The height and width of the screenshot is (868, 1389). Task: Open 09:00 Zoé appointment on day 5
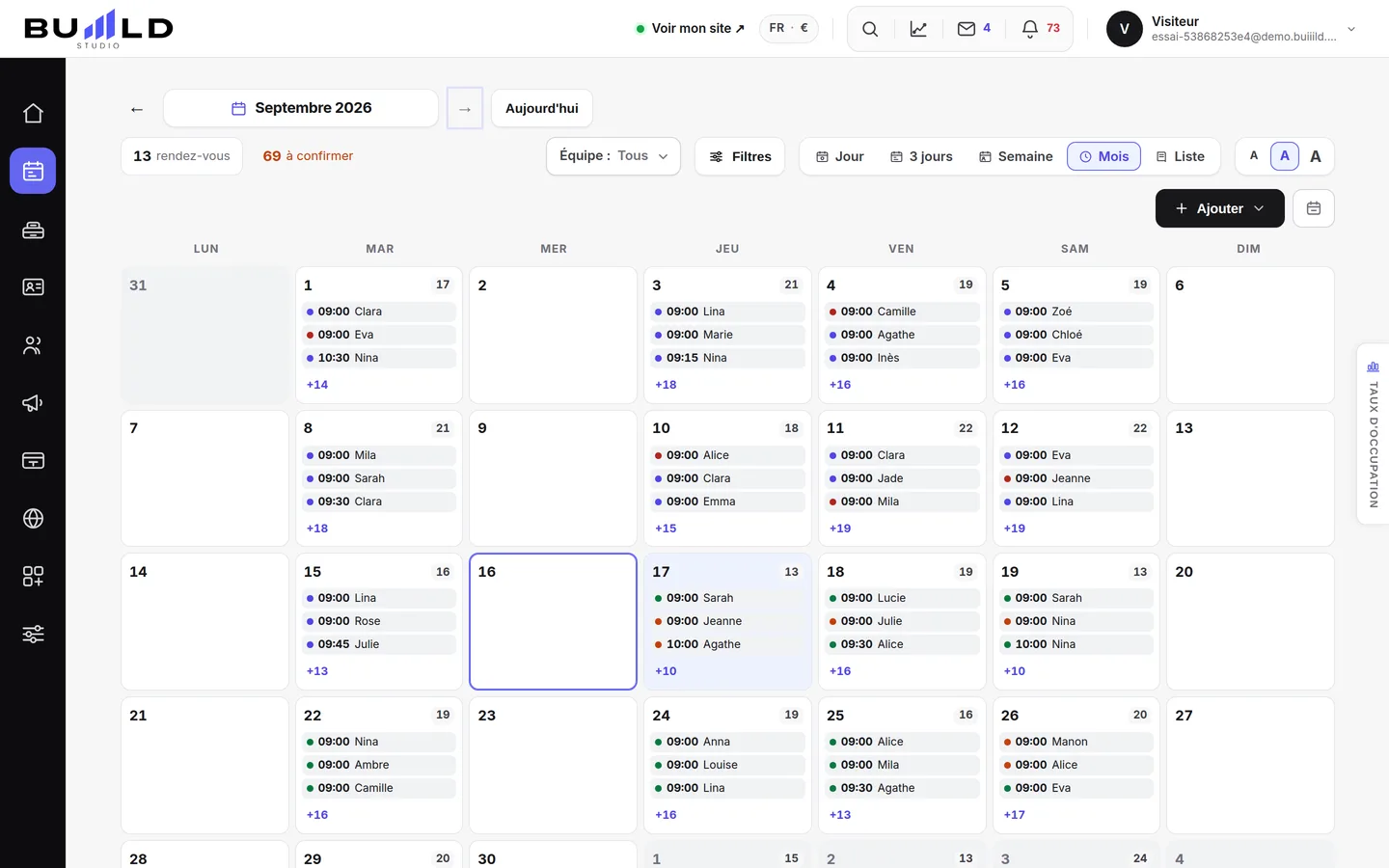point(1076,312)
